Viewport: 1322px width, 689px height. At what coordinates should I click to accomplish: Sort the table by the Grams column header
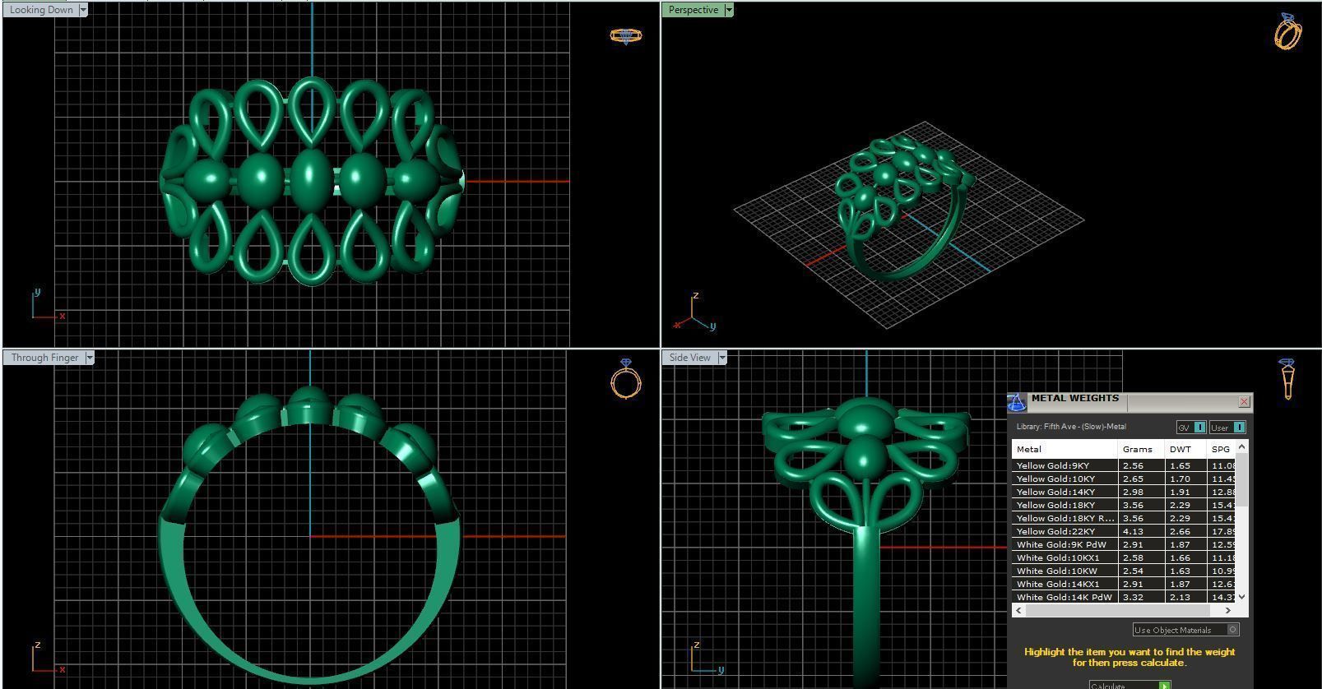[1141, 449]
